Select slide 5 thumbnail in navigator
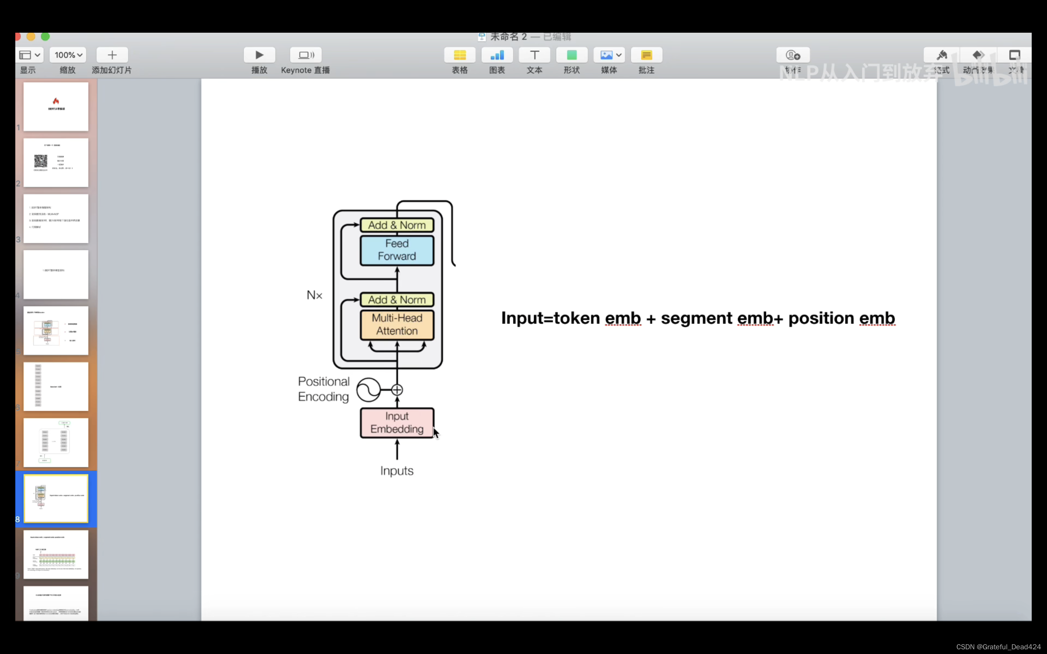 pyautogui.click(x=56, y=331)
